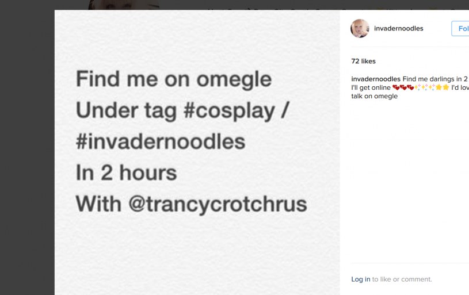Click the #invadernoodles text in the image
469x295 pixels.
click(x=160, y=141)
